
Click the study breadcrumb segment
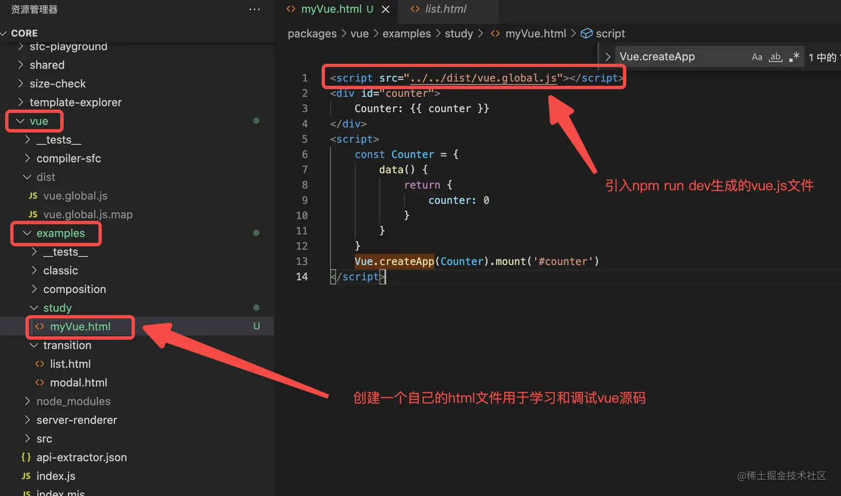pyautogui.click(x=459, y=33)
